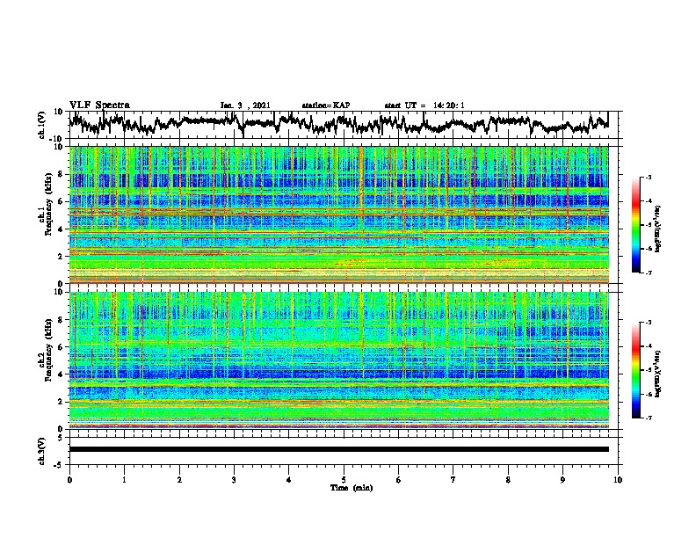The image size is (696, 538).
Task: Click time axis tick label "6"
Action: pos(398,480)
